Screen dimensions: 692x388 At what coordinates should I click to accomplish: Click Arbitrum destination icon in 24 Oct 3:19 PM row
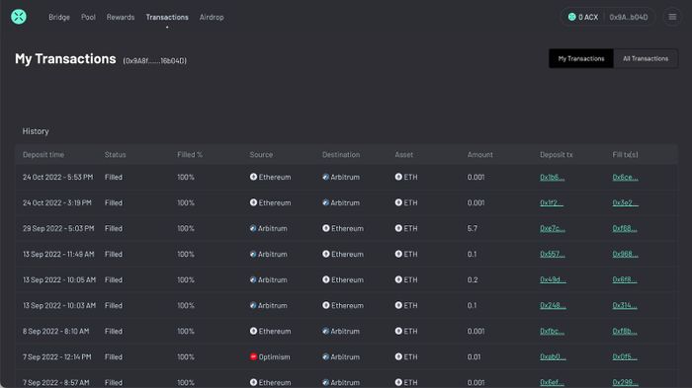point(325,202)
